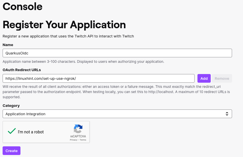Click the Category field label
Viewport: 243px width, 157px height.
click(x=11, y=106)
